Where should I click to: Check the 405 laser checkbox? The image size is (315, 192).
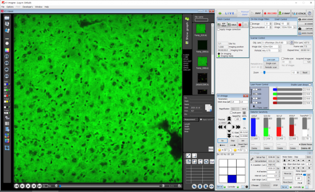256,89
